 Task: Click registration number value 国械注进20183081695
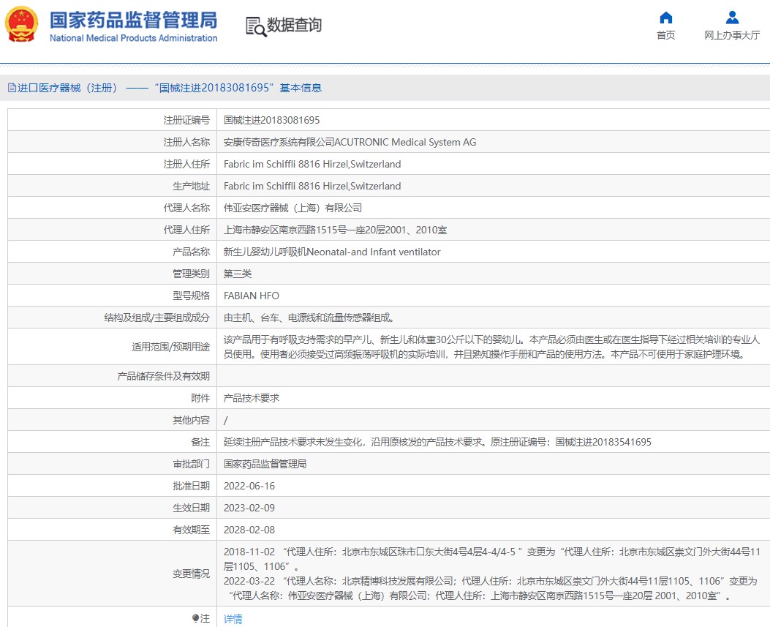[271, 120]
